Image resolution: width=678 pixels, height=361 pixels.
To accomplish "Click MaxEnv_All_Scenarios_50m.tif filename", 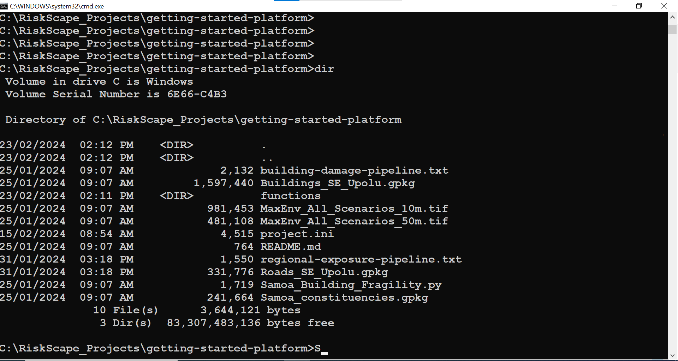I will (354, 221).
